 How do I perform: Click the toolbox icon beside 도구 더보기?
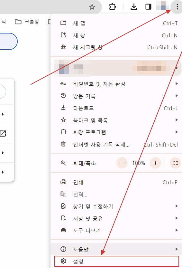[63, 230]
